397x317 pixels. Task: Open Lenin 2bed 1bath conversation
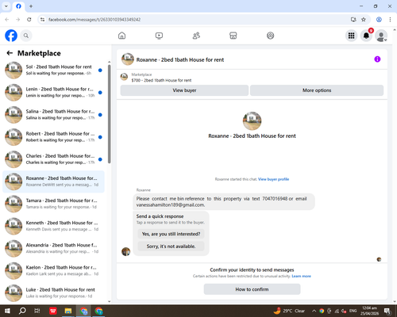[53, 93]
